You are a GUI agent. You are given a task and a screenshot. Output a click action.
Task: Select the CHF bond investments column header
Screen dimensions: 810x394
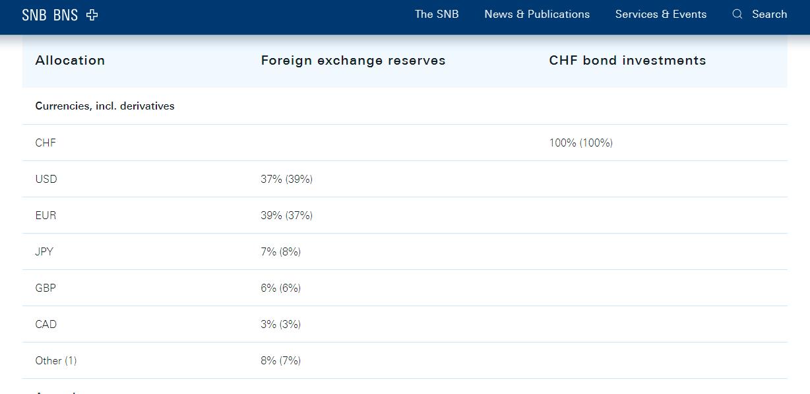627,60
